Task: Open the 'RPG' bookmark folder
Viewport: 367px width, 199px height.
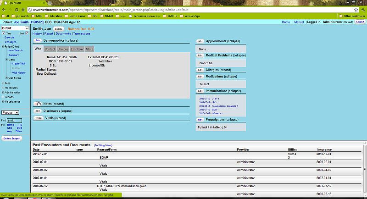Action: tap(93, 16)
